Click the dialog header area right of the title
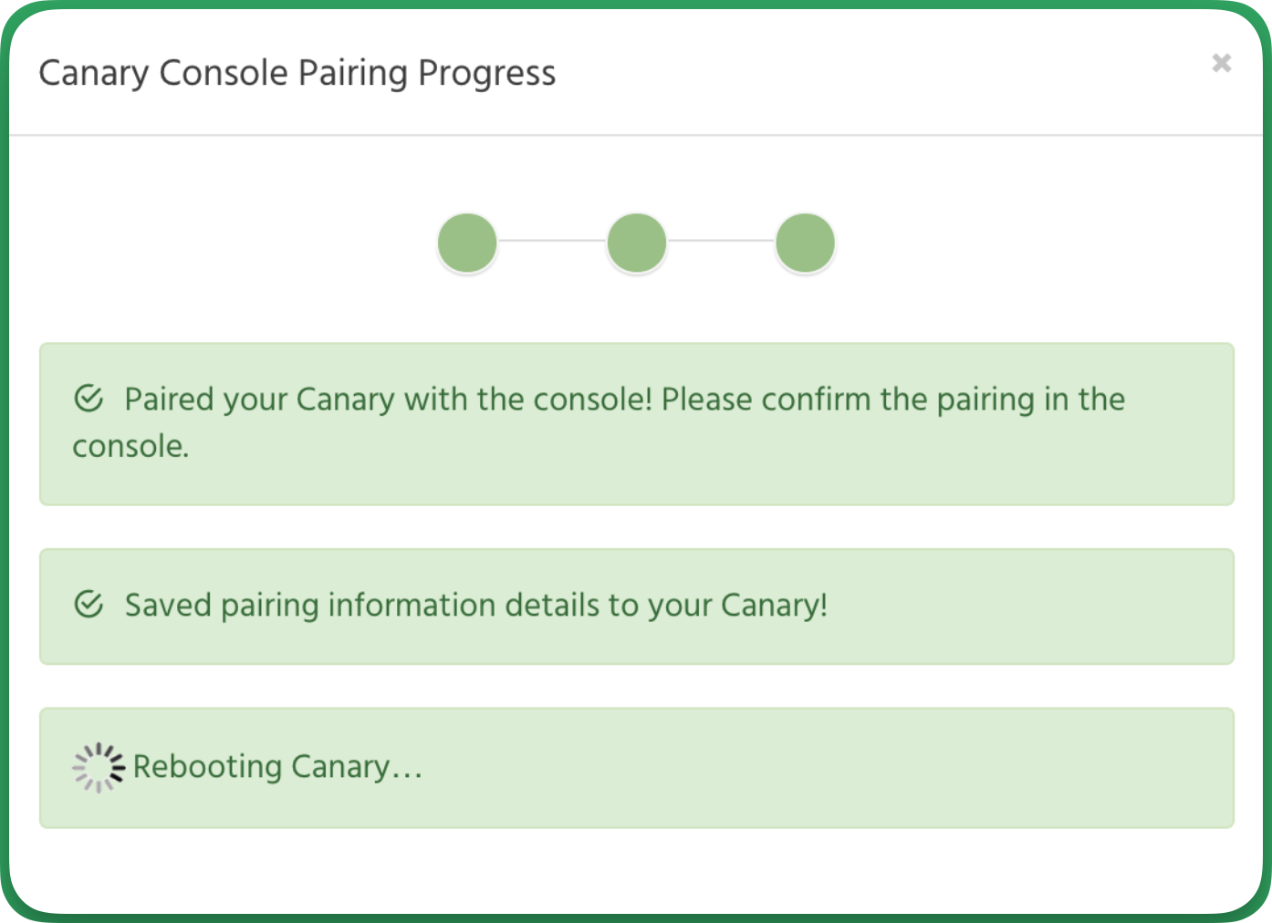This screenshot has width=1272, height=923. tap(876, 73)
